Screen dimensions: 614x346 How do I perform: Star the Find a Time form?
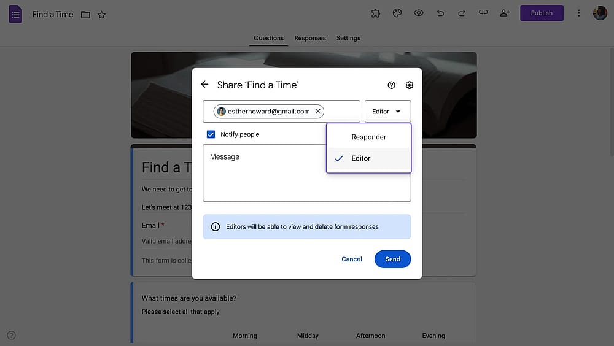(x=102, y=15)
